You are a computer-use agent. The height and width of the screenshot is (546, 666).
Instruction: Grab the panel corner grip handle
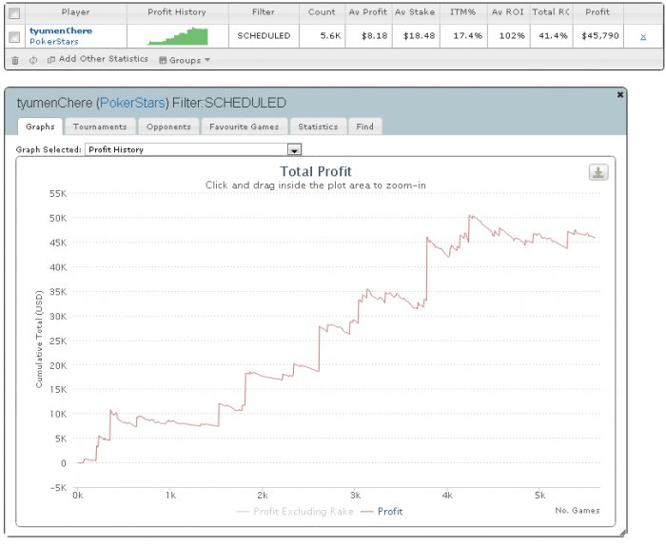pos(623,533)
